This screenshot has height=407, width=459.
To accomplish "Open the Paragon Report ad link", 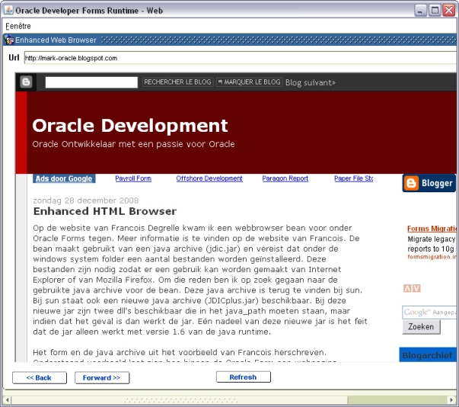I will 285,178.
